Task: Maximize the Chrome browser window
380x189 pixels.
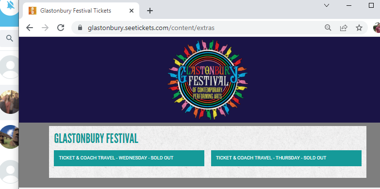Action: pos(371,5)
